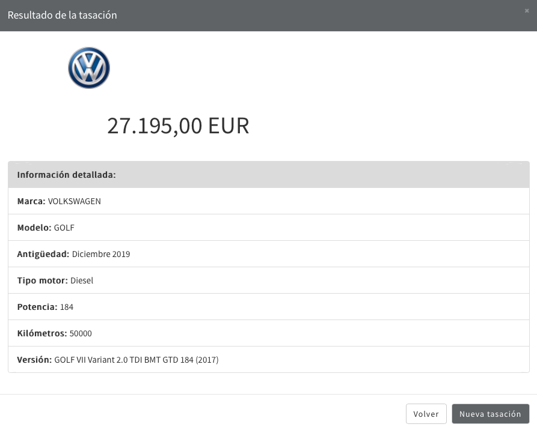The height and width of the screenshot is (430, 537).
Task: Select the Diesel engine type value
Action: (82, 280)
